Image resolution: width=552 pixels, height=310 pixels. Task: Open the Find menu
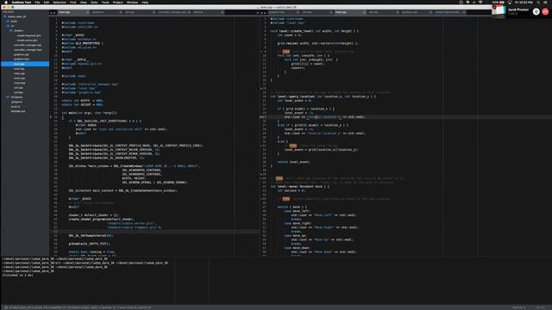click(72, 2)
